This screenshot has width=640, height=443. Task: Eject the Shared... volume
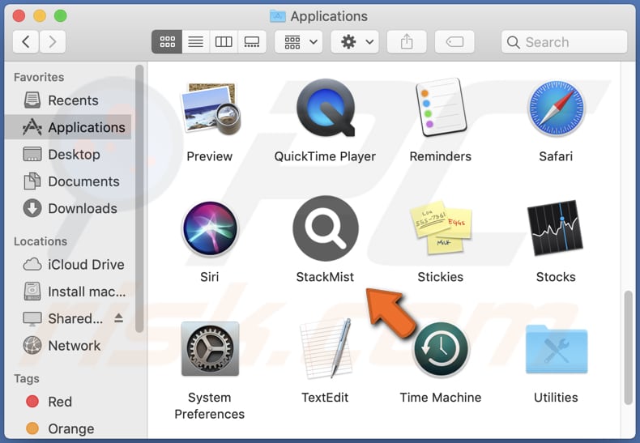119,317
